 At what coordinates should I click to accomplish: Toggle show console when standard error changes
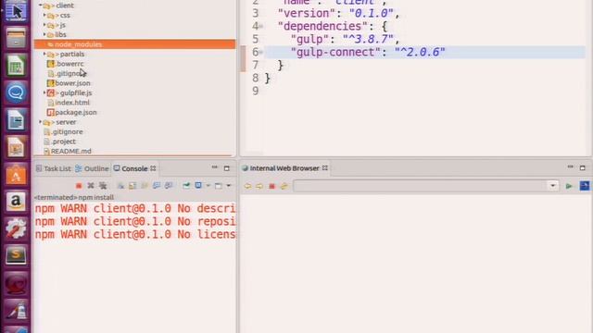click(x=169, y=186)
